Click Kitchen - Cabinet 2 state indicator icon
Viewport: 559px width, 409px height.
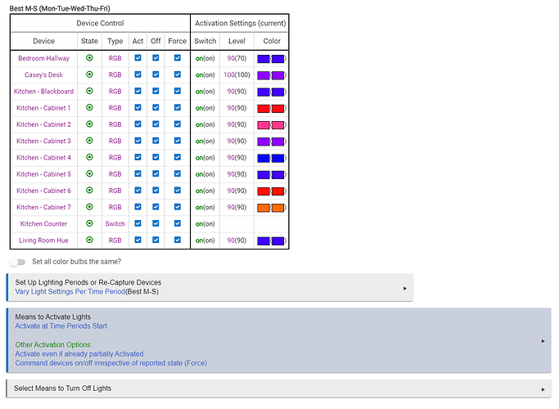pos(89,124)
